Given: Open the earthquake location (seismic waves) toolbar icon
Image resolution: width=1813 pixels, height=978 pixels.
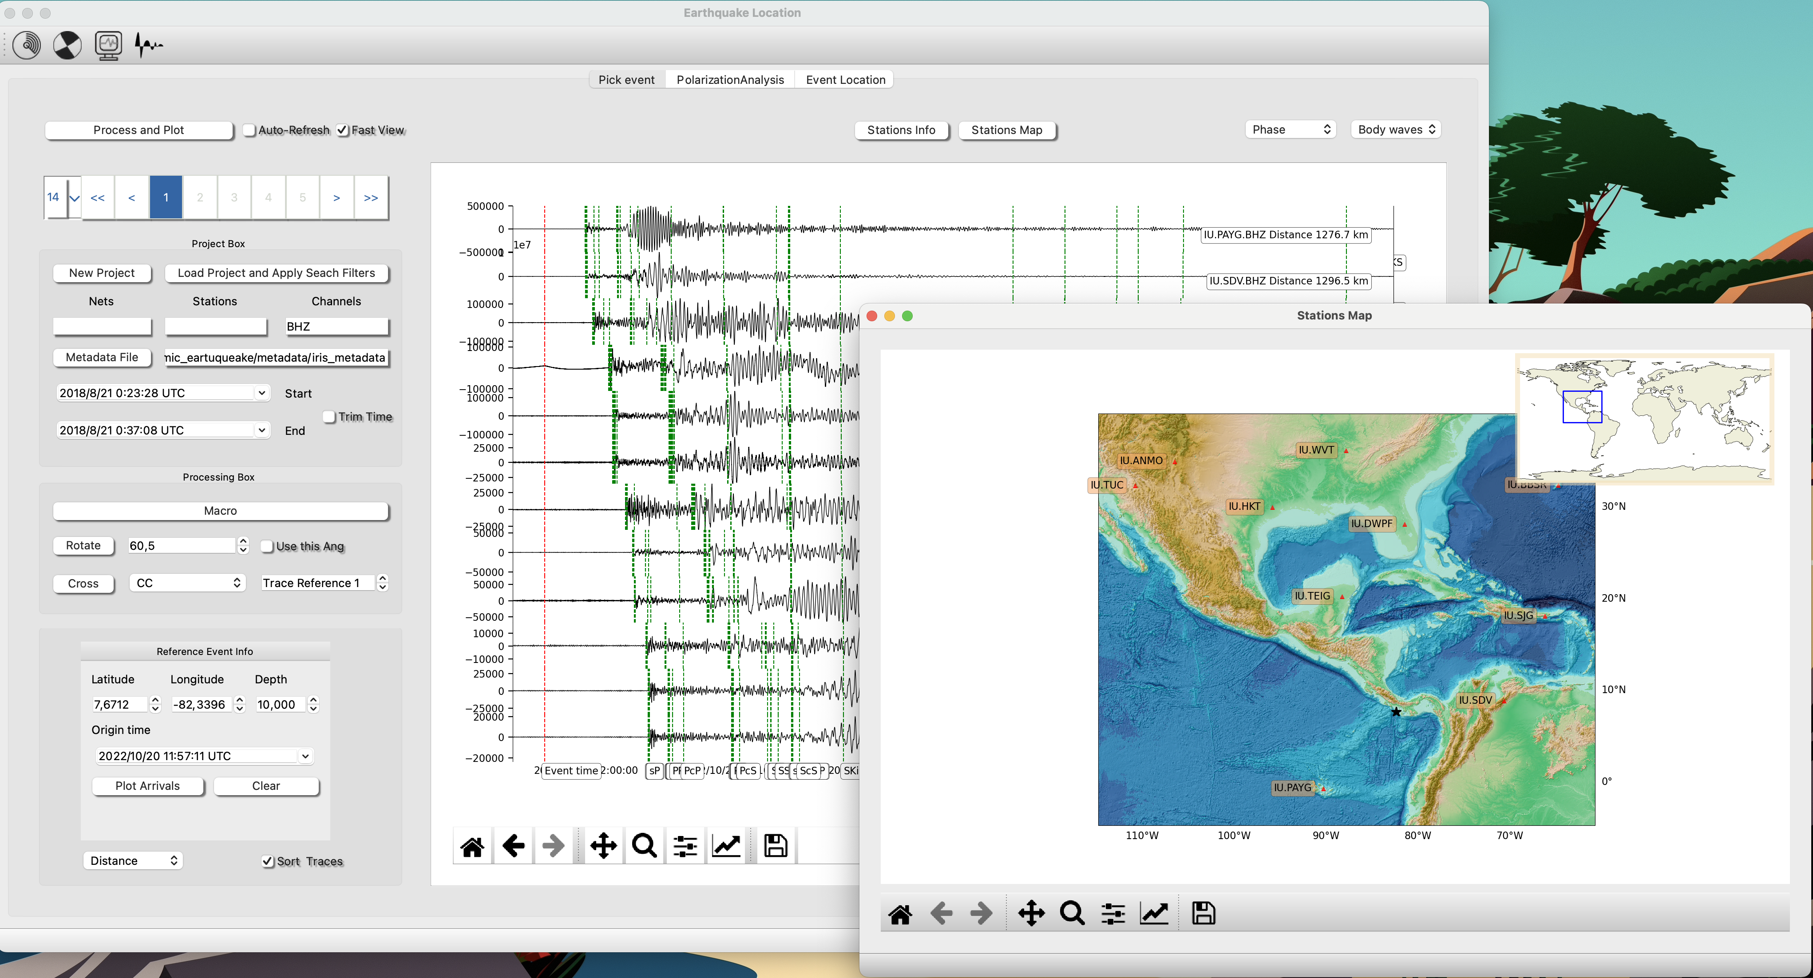Looking at the screenshot, I should pyautogui.click(x=28, y=46).
